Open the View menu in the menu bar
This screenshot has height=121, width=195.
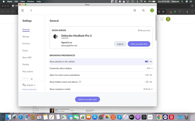(23, 1)
